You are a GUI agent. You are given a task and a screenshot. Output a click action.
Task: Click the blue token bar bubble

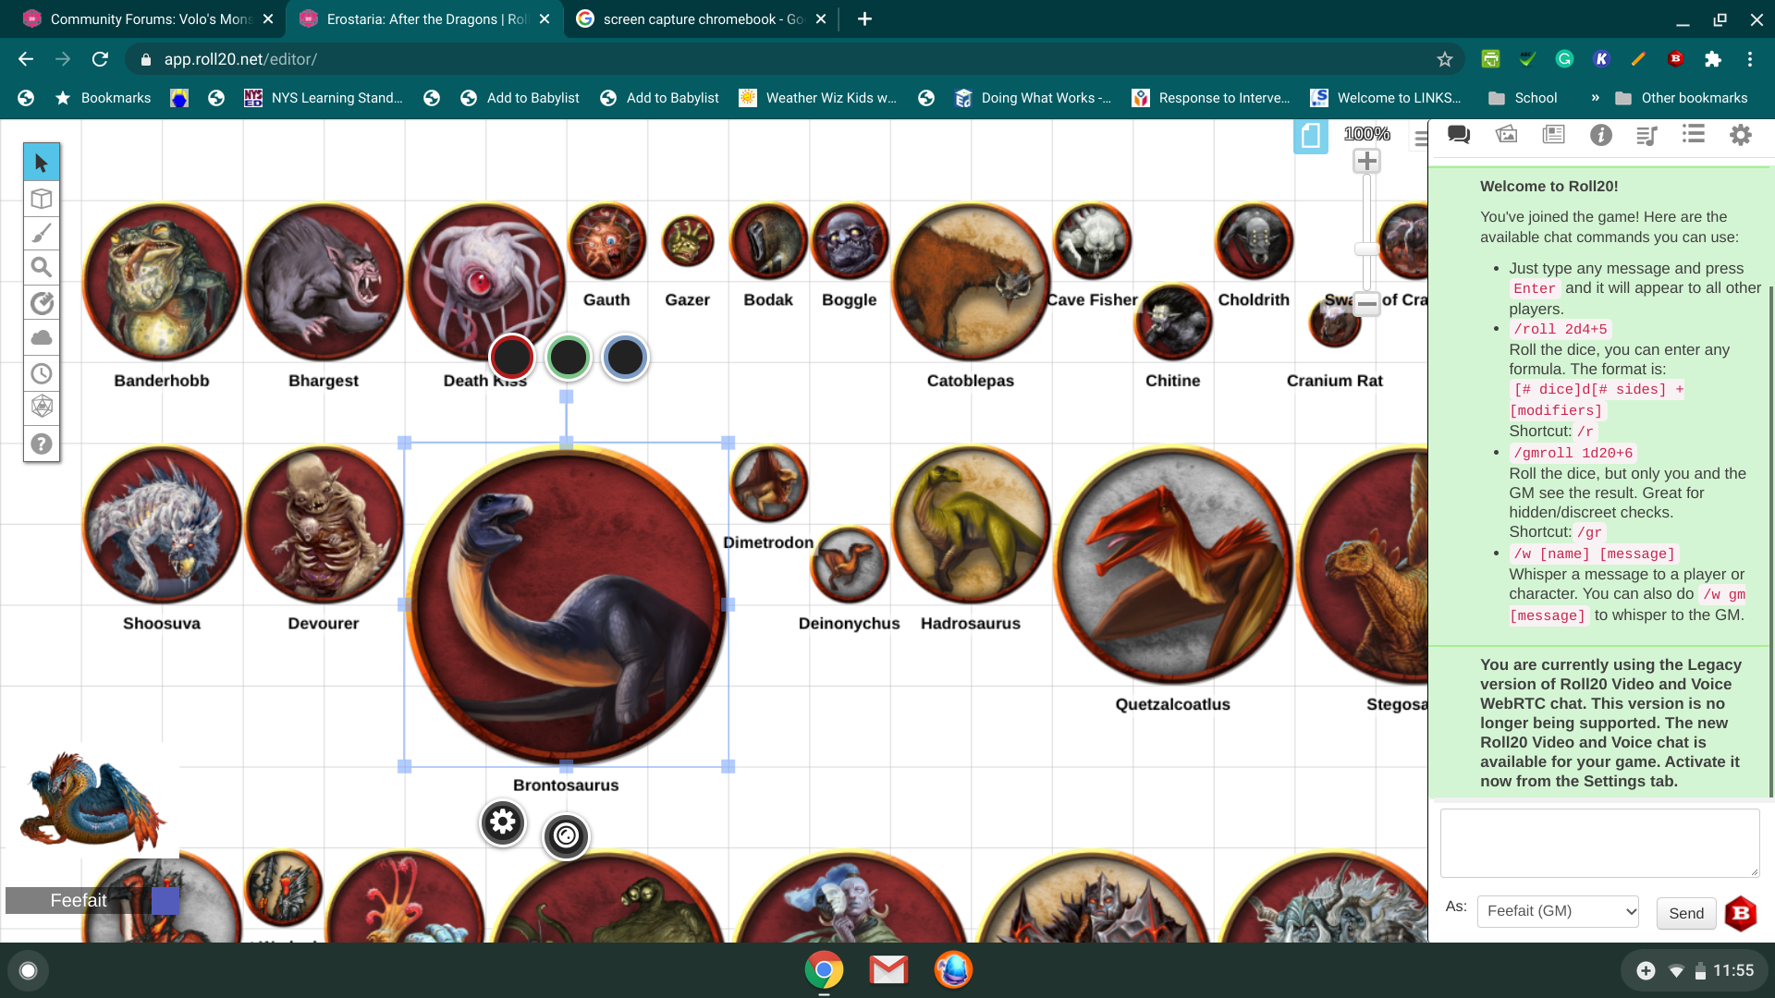(625, 357)
